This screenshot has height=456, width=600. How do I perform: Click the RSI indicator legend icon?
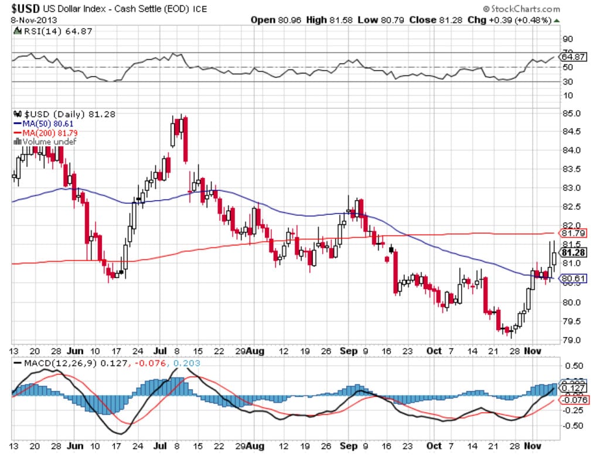pyautogui.click(x=17, y=31)
